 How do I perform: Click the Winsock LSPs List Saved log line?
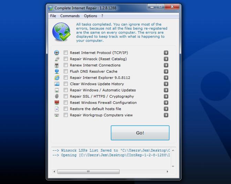pos(111,150)
